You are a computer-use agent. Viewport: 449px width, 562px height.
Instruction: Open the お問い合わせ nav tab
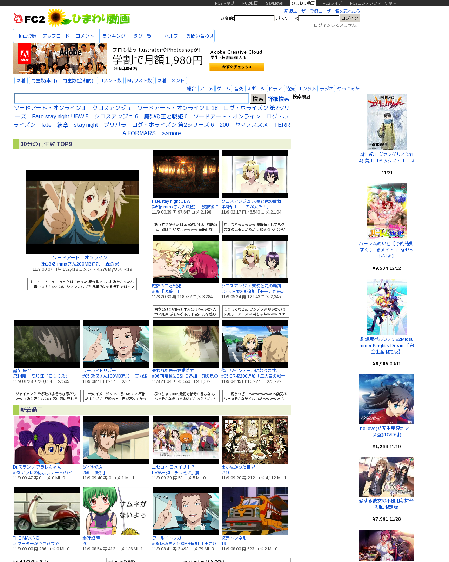[200, 36]
